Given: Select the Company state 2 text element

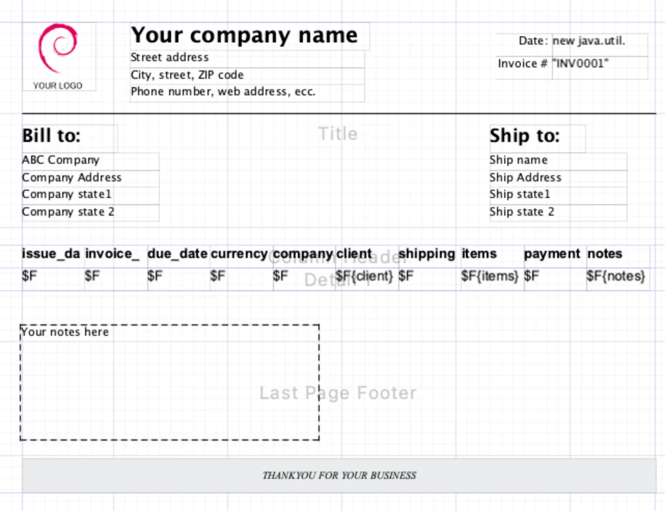Looking at the screenshot, I should click(x=68, y=212).
